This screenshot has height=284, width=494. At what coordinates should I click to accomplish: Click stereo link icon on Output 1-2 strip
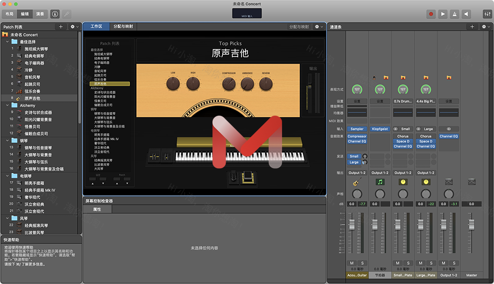pyautogui.click(x=449, y=129)
